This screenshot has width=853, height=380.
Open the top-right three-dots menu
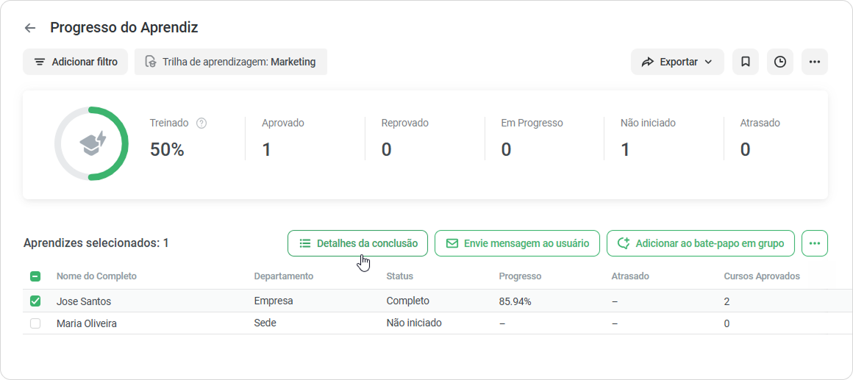[x=814, y=62]
